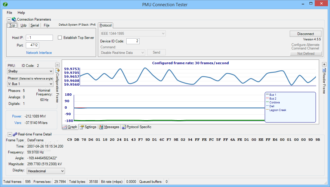Click the Not Defined button

click(x=306, y=54)
